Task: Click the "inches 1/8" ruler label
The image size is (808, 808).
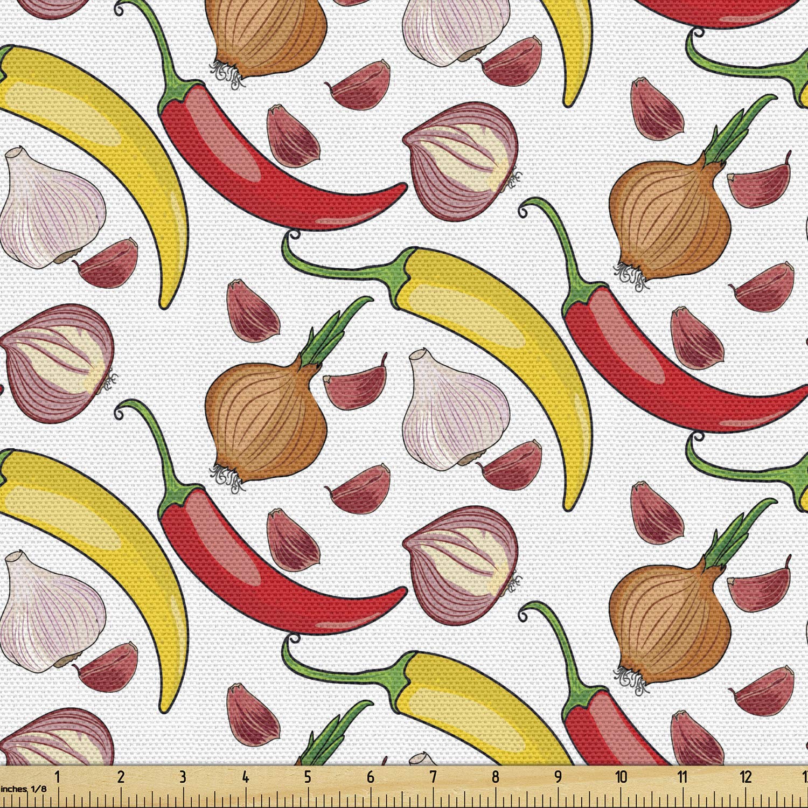Action: (23, 789)
